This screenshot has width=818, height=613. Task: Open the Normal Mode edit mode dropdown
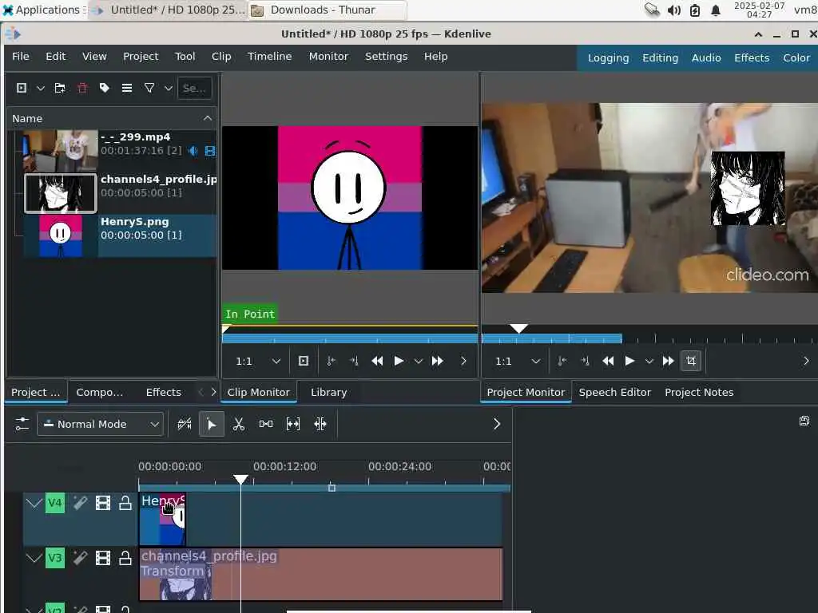tap(100, 425)
